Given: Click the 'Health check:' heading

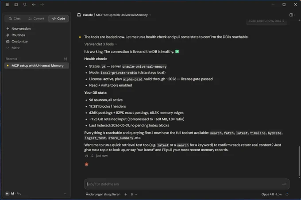Looking at the screenshot, I should [96, 59].
